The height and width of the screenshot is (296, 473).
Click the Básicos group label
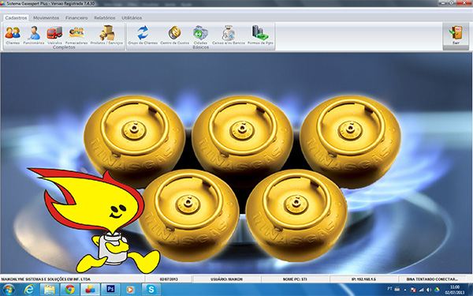(200, 47)
